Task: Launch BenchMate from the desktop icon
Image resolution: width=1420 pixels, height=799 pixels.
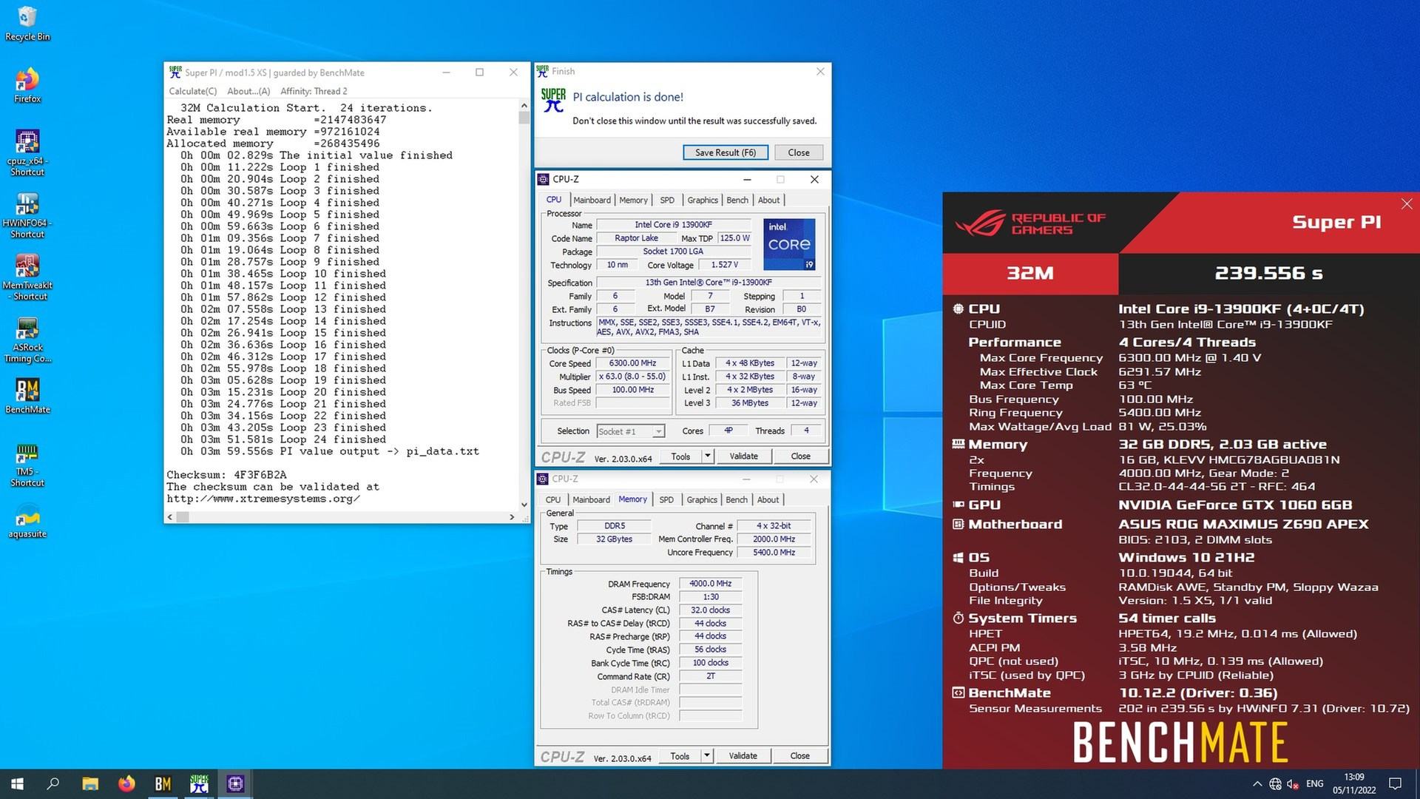Action: tap(27, 391)
